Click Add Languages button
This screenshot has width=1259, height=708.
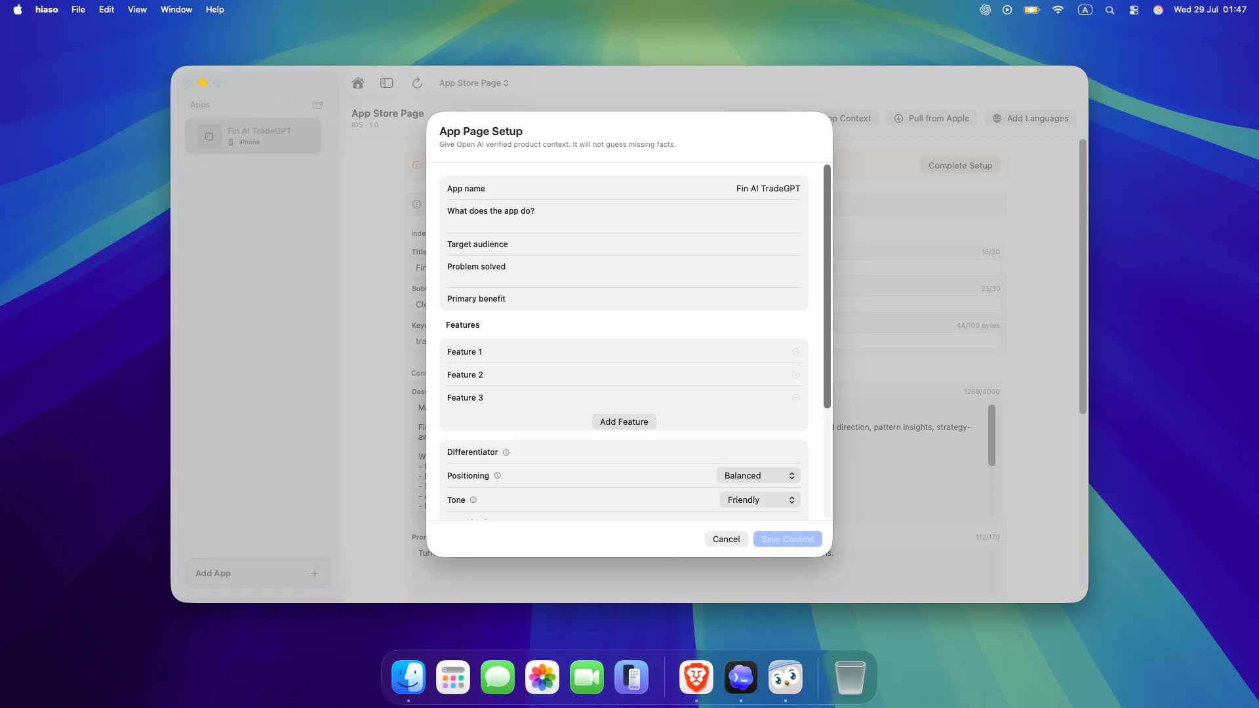pos(1030,119)
